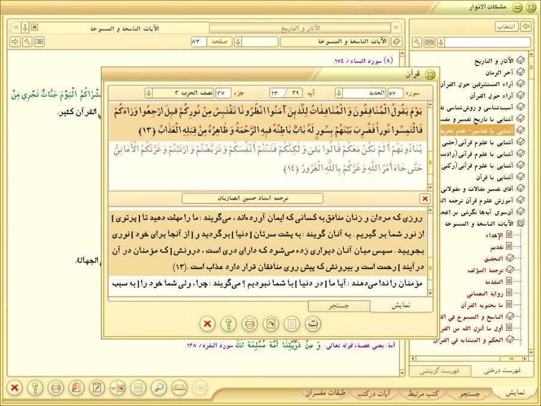Screen dimensions: 541x406
Task: Click the left double-chevron in the document tab bar
Action: [16, 27]
